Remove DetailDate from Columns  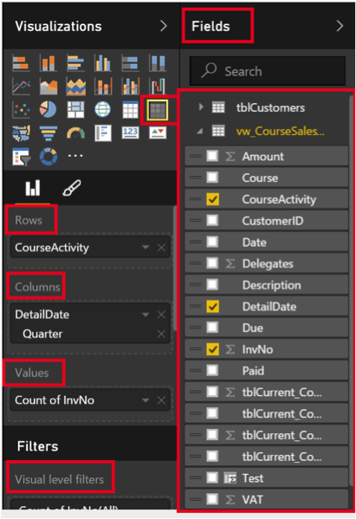click(x=161, y=315)
